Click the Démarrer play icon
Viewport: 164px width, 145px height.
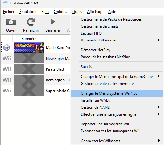pos(53,22)
